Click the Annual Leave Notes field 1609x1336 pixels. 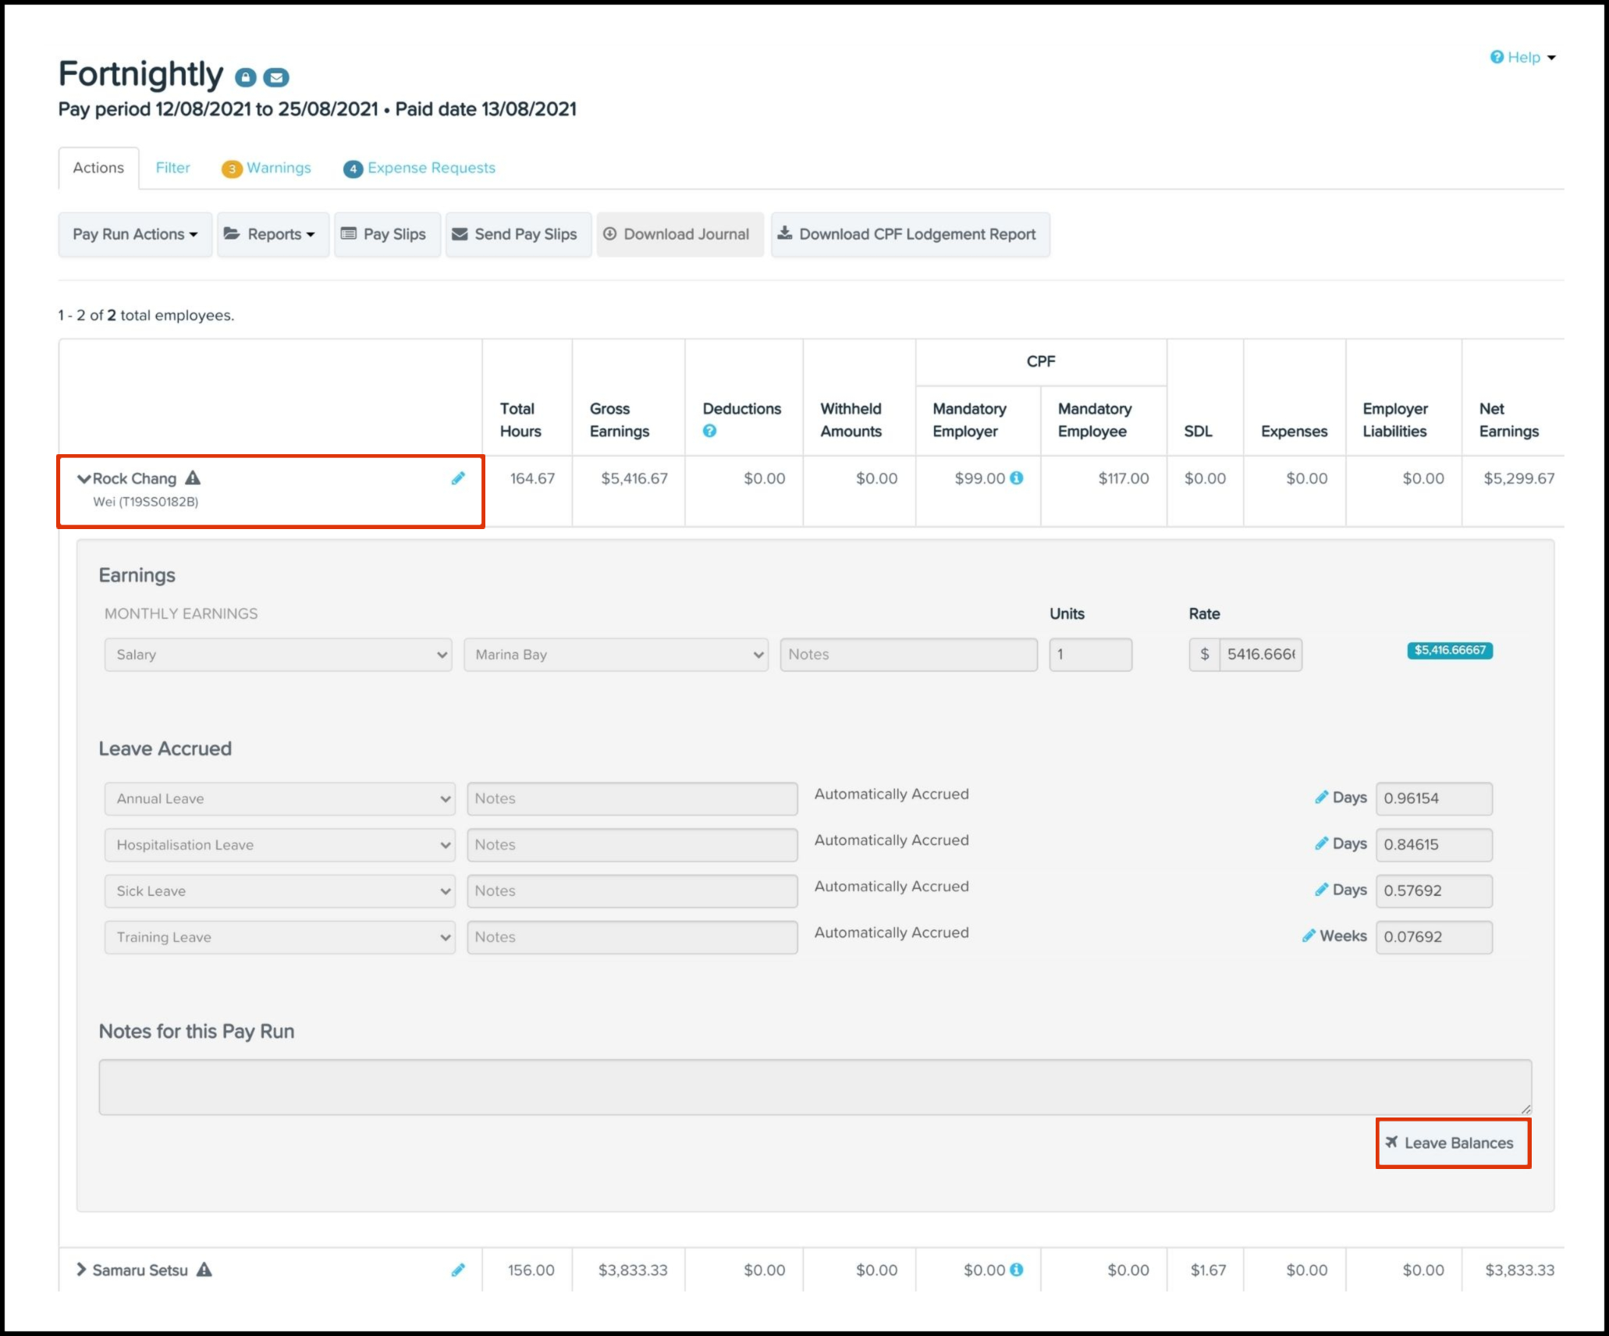click(632, 799)
